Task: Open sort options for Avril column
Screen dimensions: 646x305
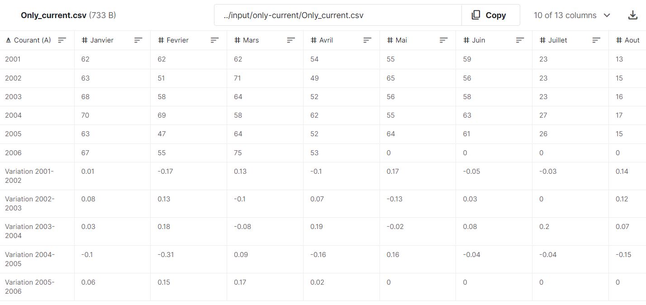Action: point(368,40)
